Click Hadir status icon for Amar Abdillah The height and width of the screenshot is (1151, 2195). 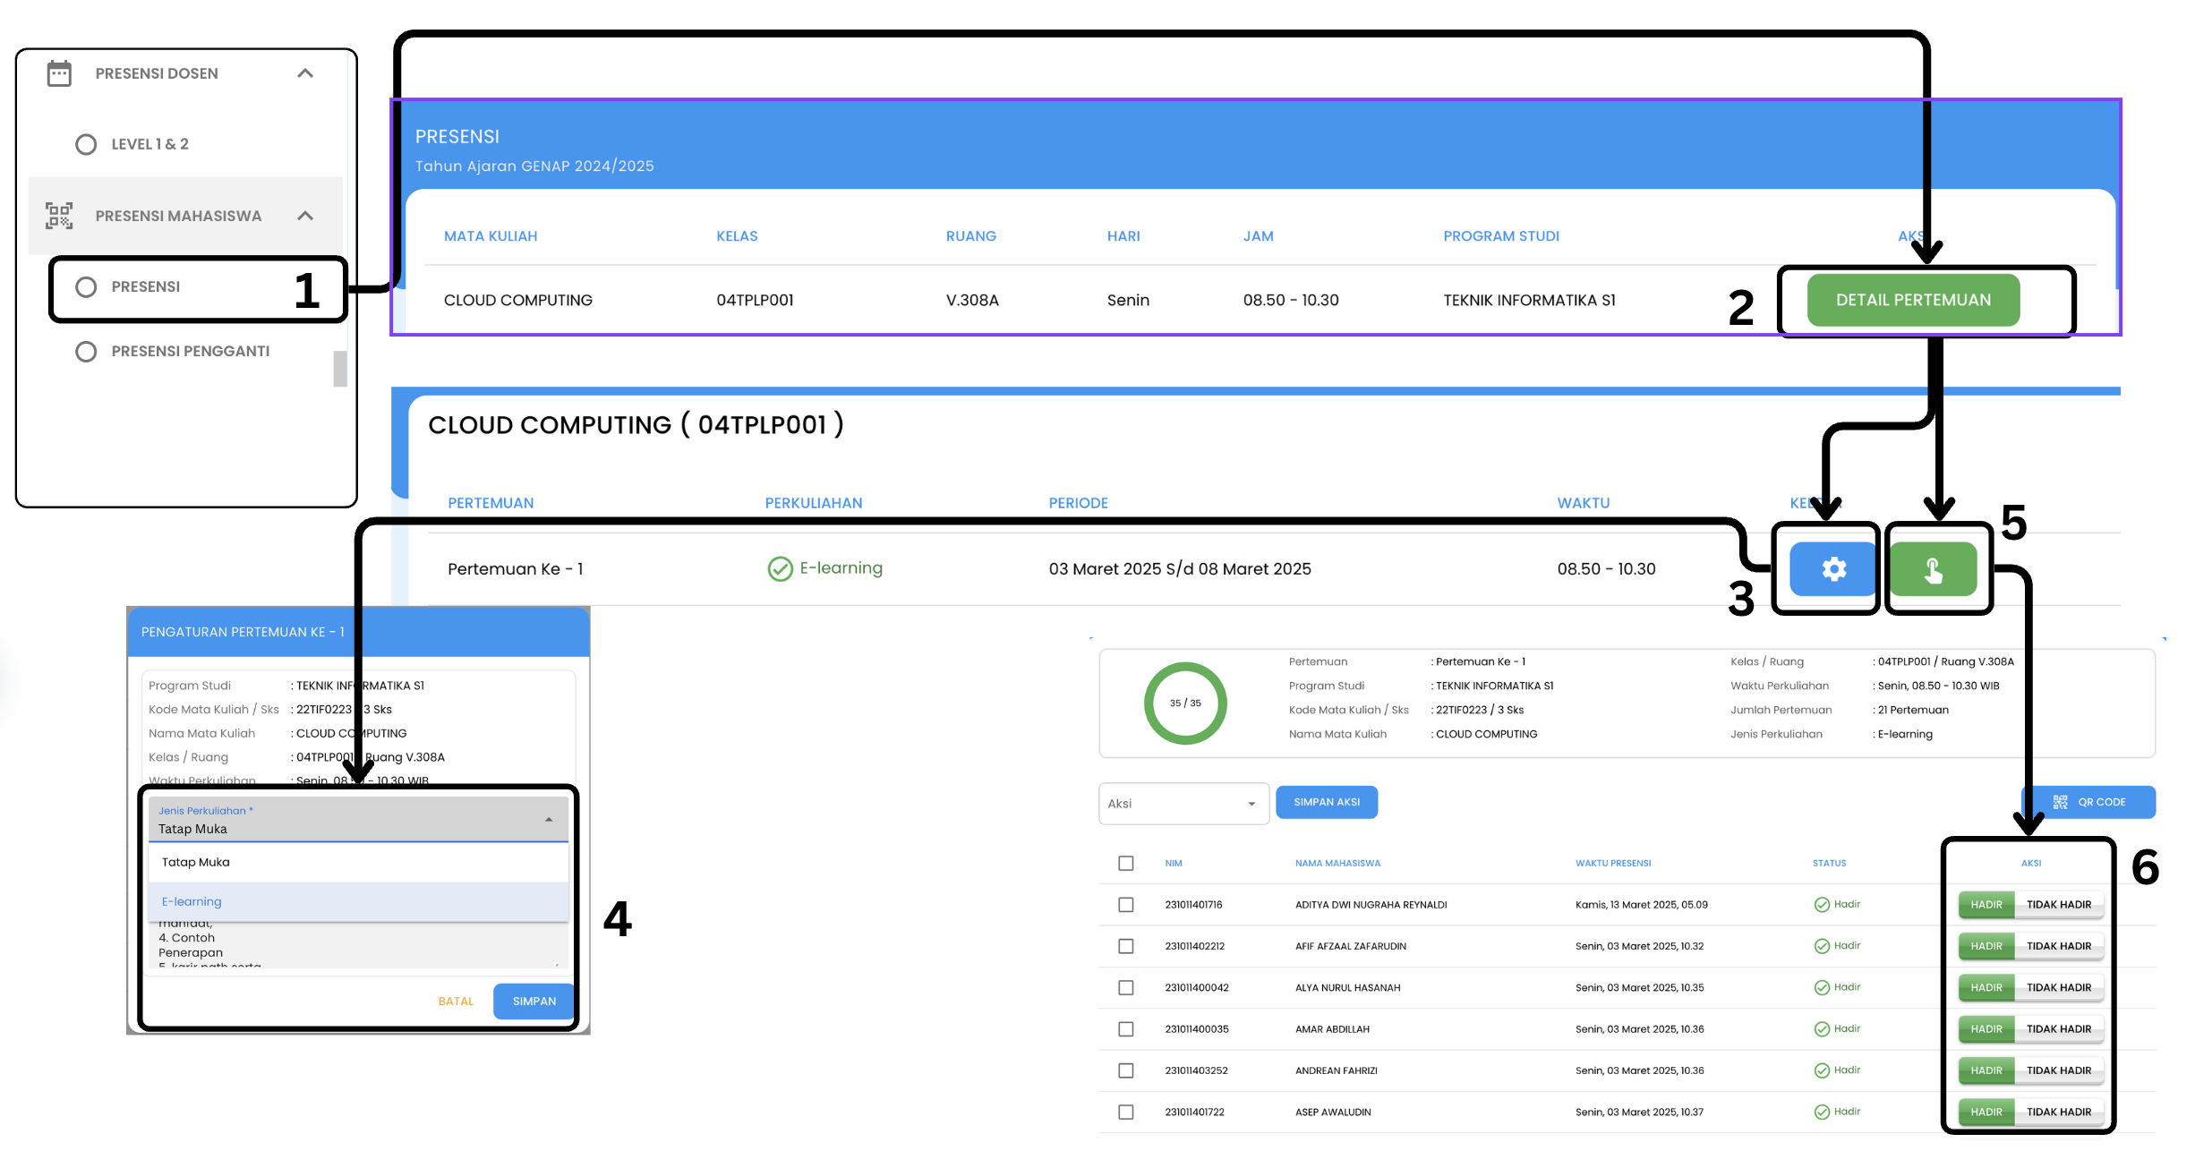[x=1822, y=1029]
